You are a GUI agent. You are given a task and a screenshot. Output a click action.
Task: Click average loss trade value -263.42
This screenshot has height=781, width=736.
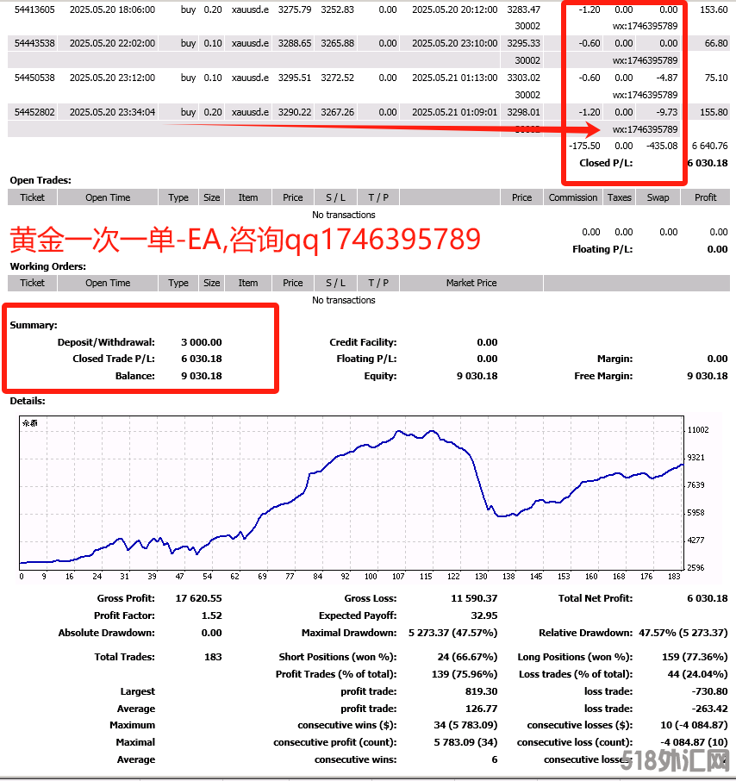pyautogui.click(x=709, y=709)
